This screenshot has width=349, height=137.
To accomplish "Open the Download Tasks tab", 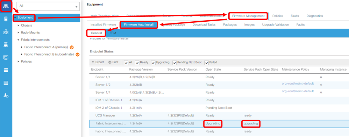I will tap(204, 25).
